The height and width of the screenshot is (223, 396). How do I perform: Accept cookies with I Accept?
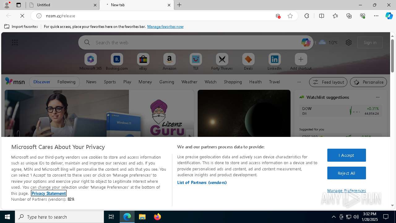click(x=346, y=155)
